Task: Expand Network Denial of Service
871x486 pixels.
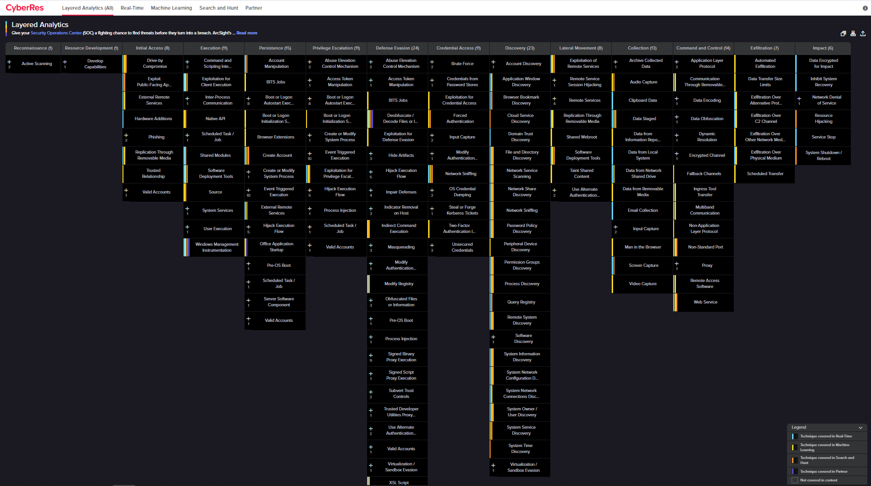Action: (799, 99)
